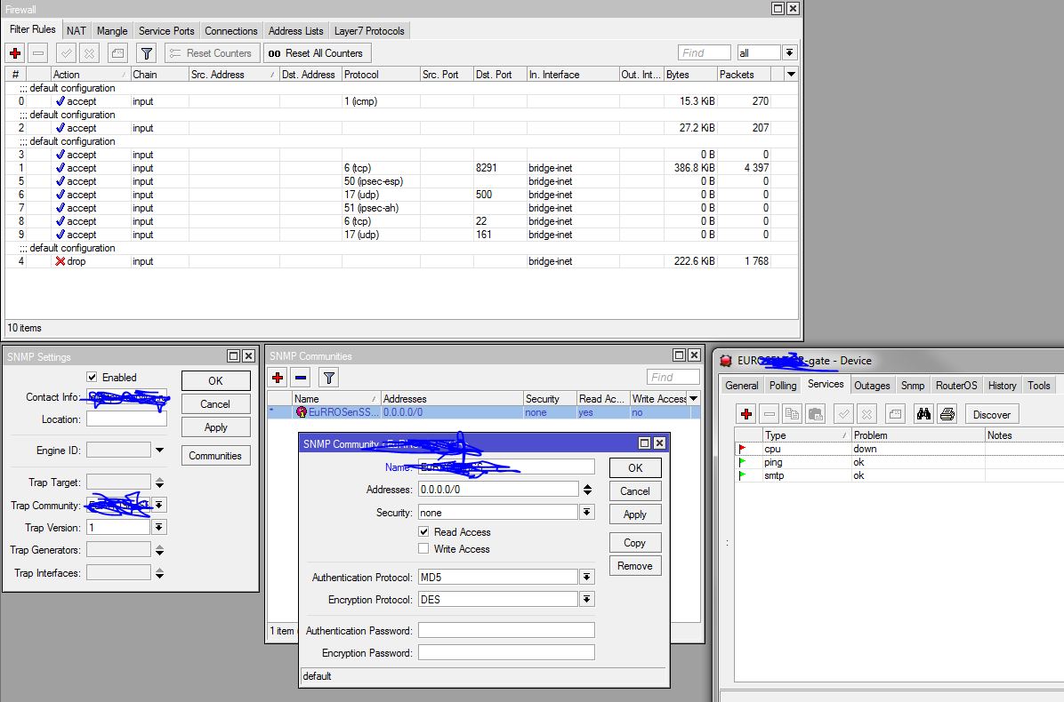Add a new firewall filter rule with the red plus icon
The width and height of the screenshot is (1064, 702).
[x=15, y=52]
